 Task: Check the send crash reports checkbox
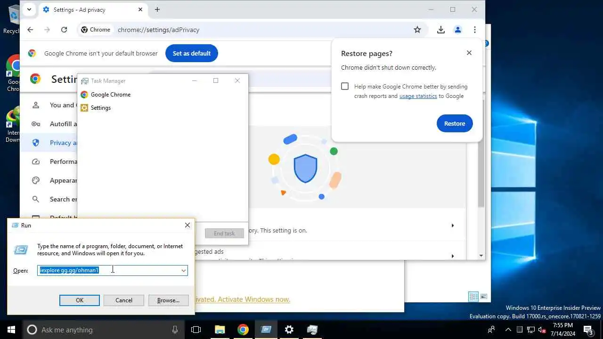tap(345, 86)
